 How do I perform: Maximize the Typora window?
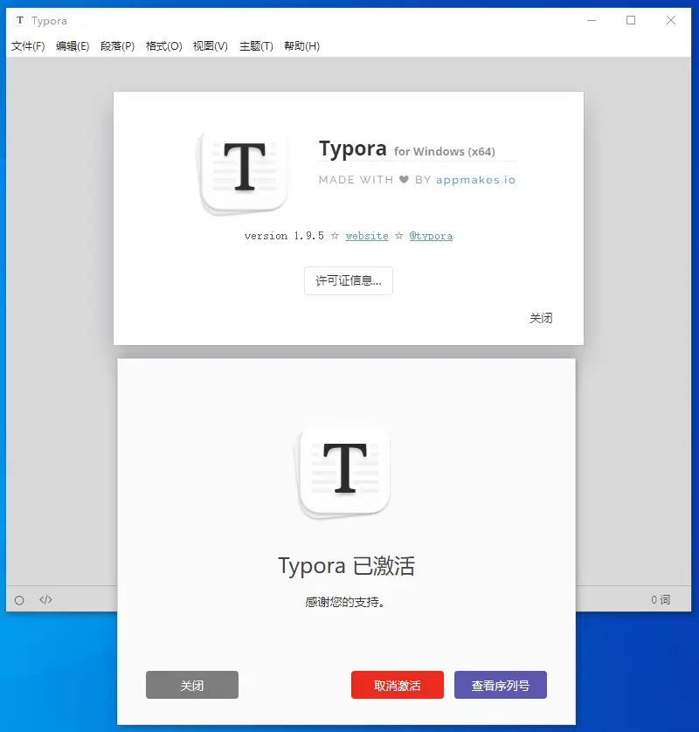[631, 21]
